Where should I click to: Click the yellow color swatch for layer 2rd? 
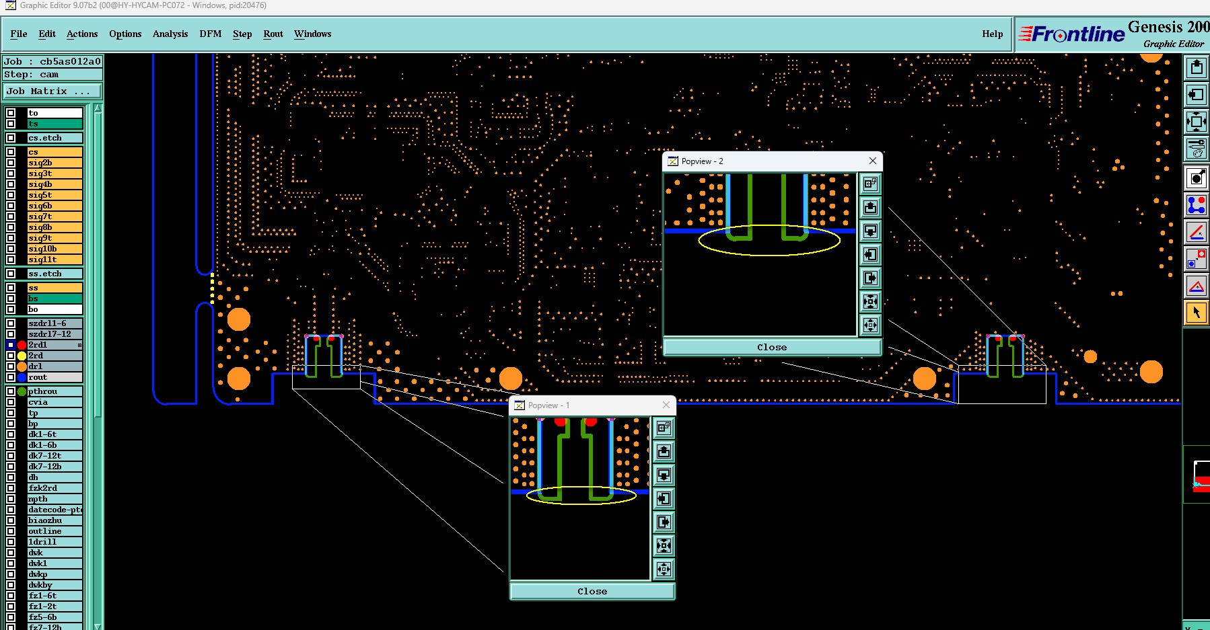point(22,356)
